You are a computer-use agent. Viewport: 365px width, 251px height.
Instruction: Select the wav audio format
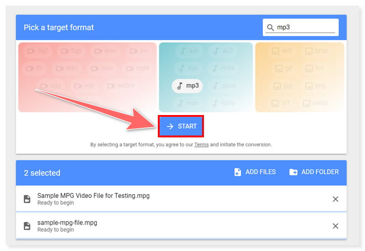tap(187, 103)
